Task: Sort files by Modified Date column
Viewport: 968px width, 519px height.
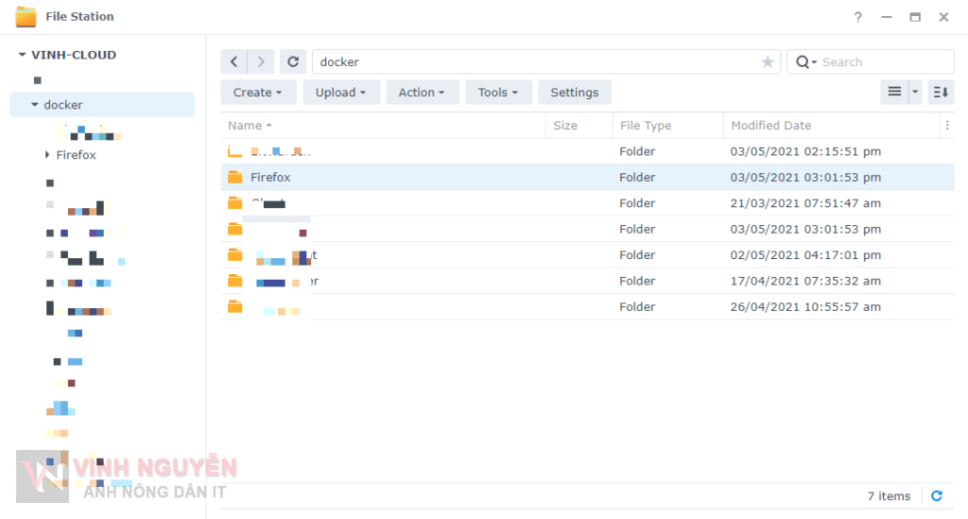Action: (770, 125)
